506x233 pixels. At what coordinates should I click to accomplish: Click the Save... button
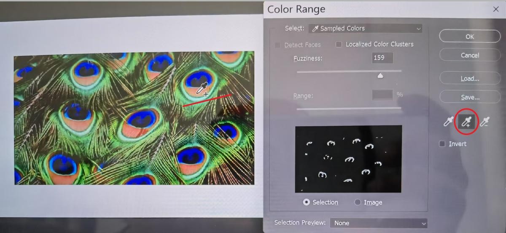pos(470,97)
